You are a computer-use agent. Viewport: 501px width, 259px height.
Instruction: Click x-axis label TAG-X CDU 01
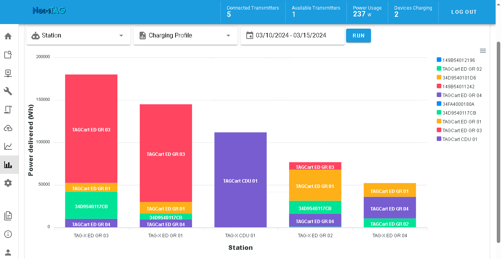240,236
